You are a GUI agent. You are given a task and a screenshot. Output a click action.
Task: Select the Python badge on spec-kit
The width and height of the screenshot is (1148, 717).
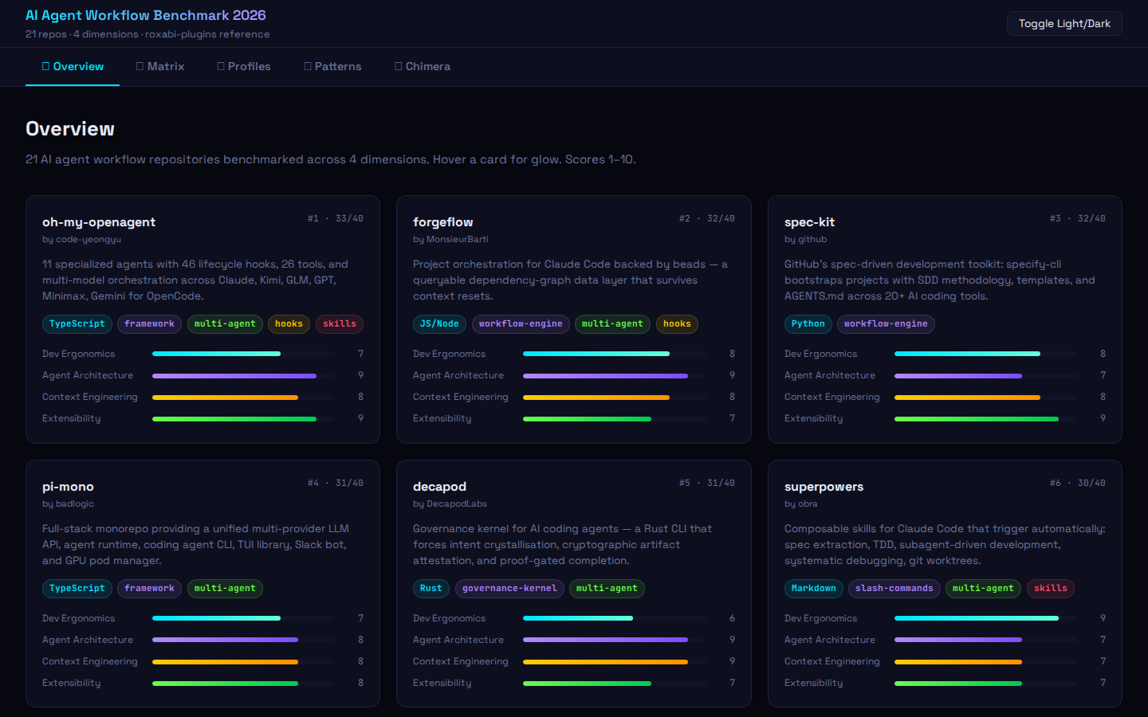coord(808,323)
